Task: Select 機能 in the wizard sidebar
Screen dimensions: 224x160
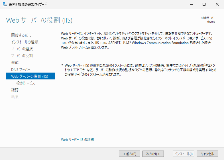Action: point(15,63)
